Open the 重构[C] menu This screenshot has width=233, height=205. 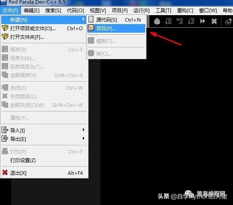(x=185, y=11)
